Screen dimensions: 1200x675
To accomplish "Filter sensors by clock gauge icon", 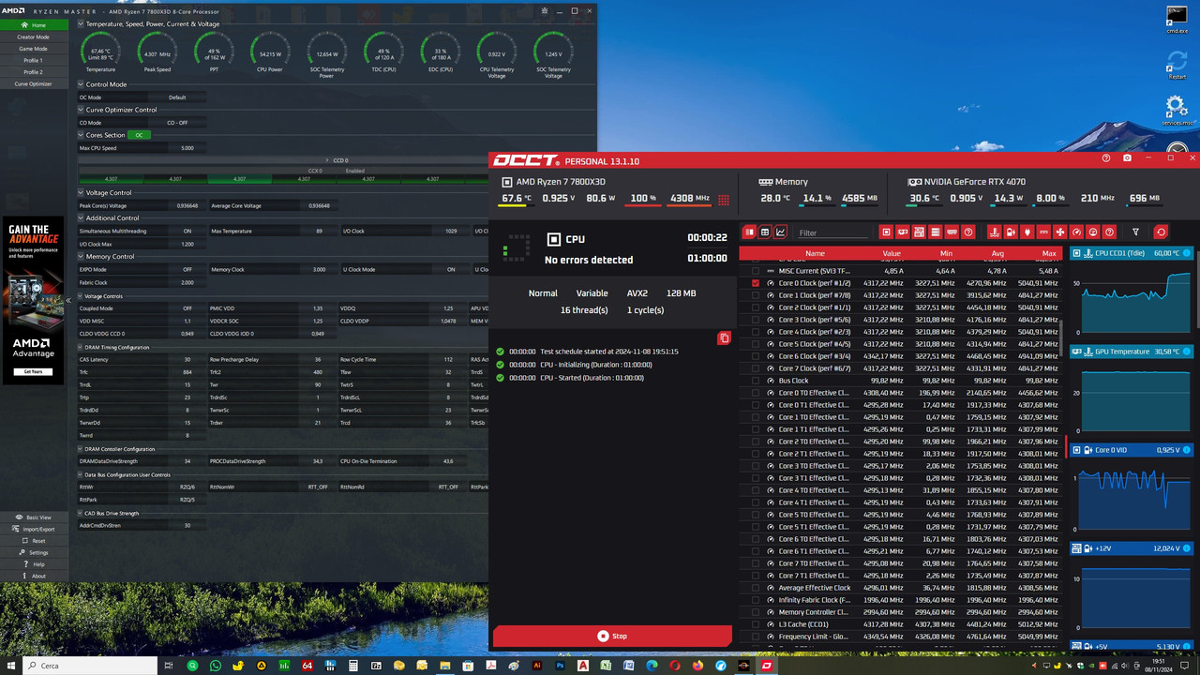I will click(1076, 232).
